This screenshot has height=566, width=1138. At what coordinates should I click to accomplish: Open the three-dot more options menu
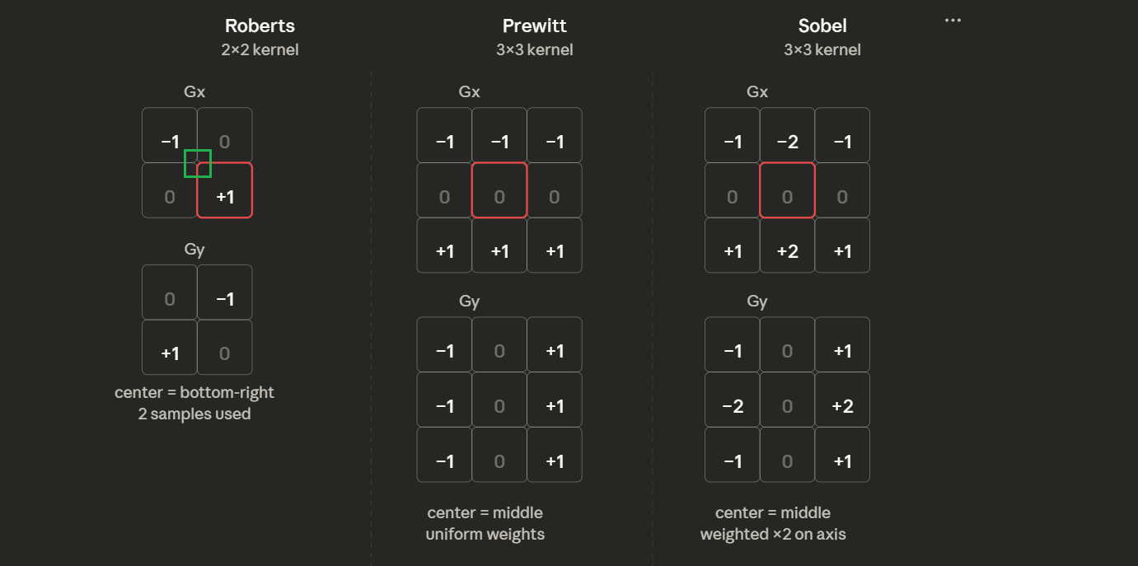(953, 21)
